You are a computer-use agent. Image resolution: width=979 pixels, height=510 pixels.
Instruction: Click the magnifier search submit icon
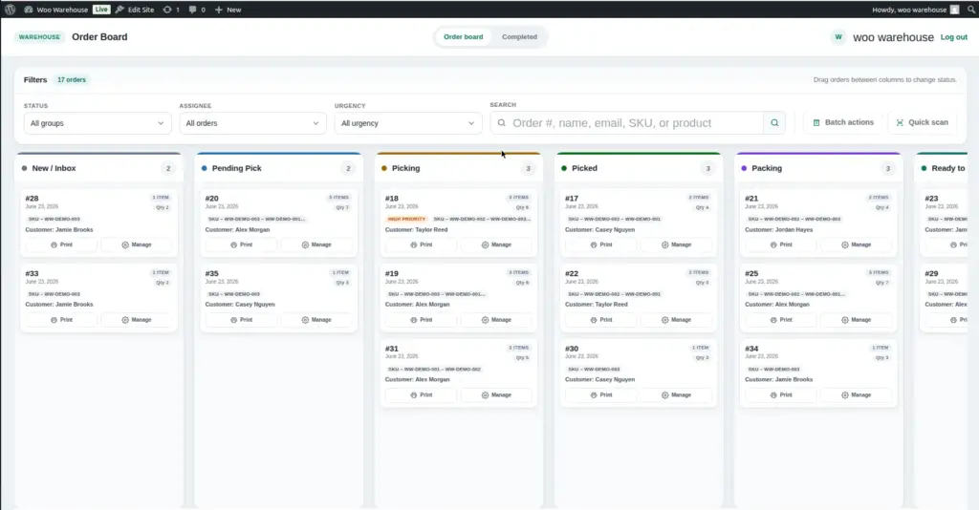pos(774,123)
